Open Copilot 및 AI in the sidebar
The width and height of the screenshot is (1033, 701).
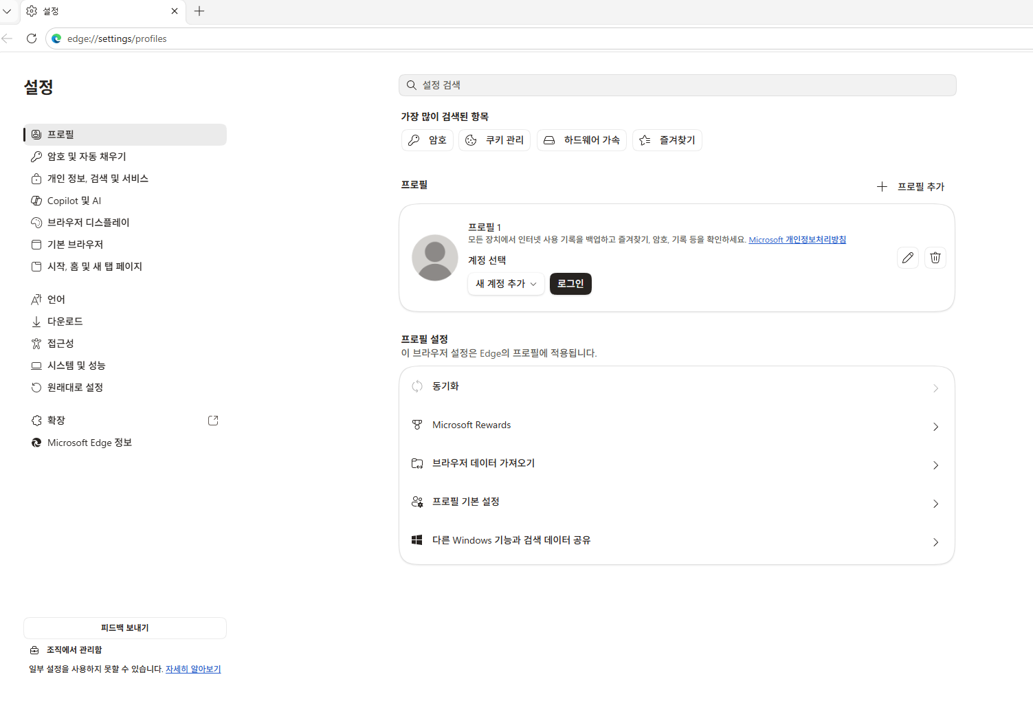click(x=125, y=201)
